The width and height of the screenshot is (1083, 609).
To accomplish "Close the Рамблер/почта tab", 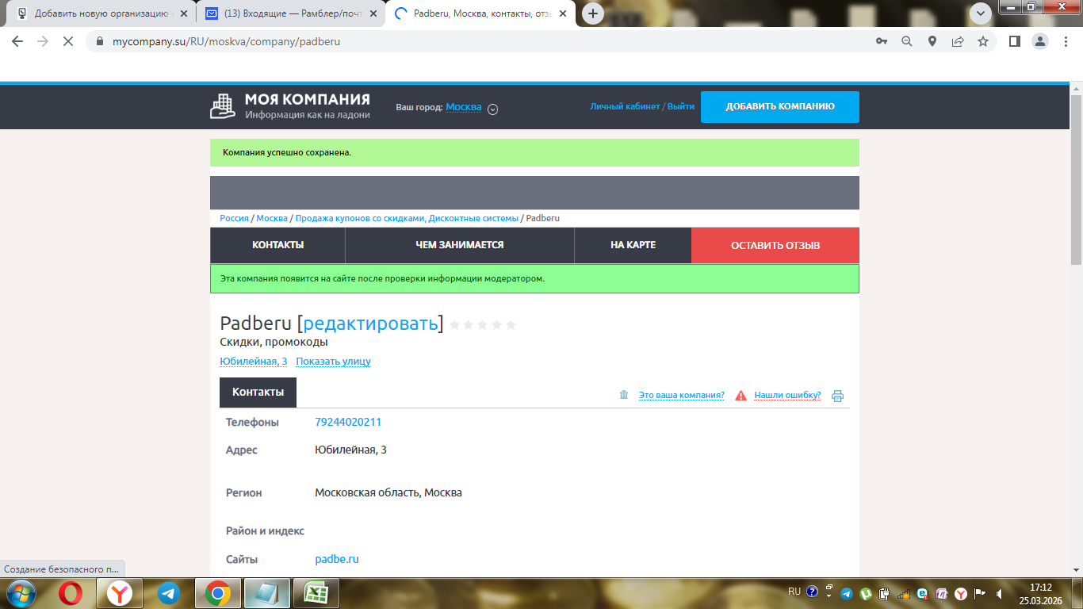I will (x=373, y=13).
